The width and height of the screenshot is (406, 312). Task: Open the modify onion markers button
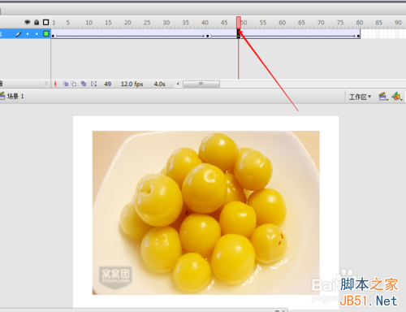coord(93,84)
